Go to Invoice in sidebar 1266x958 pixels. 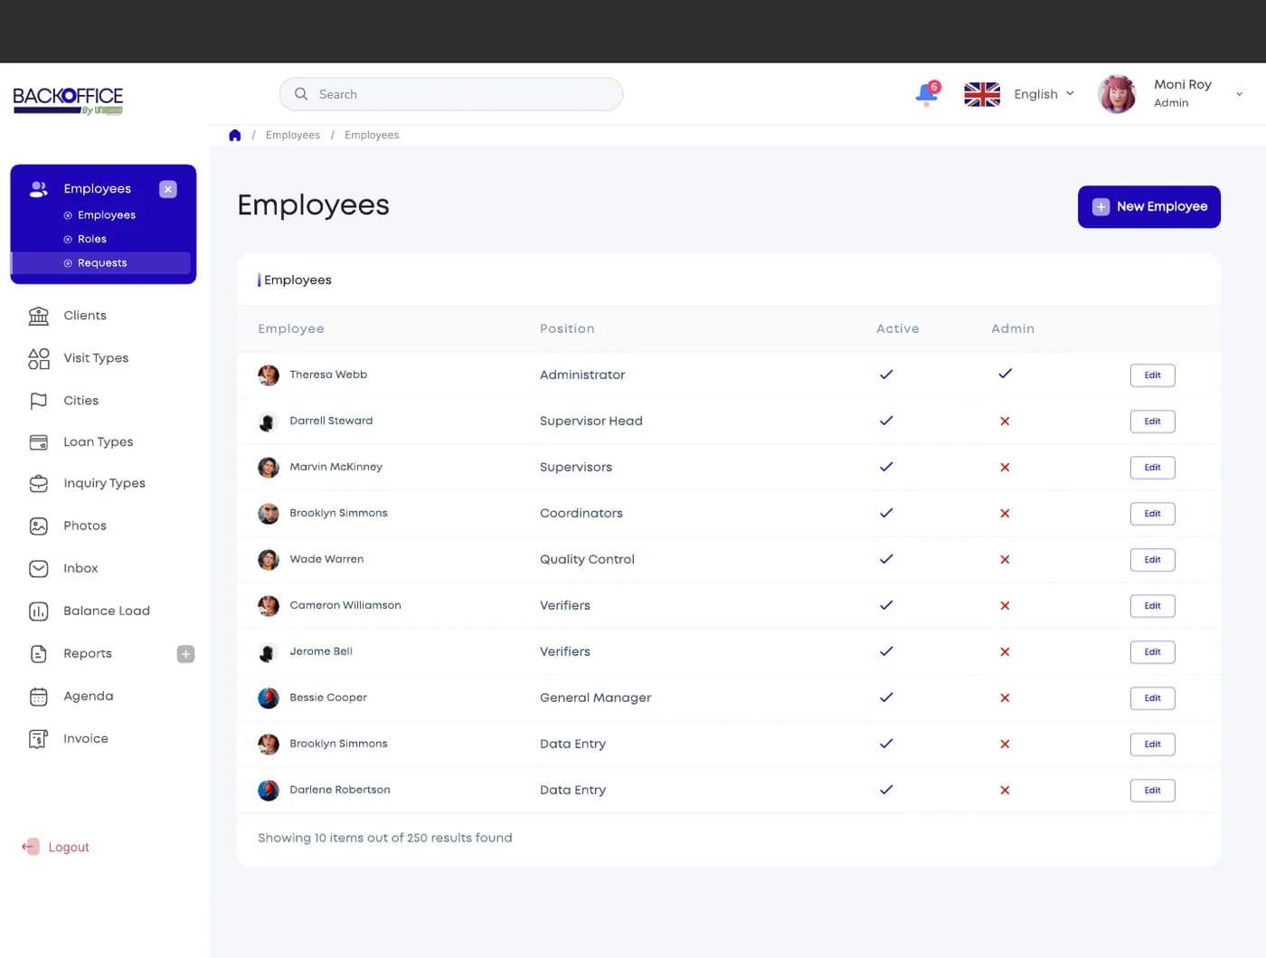pos(86,739)
